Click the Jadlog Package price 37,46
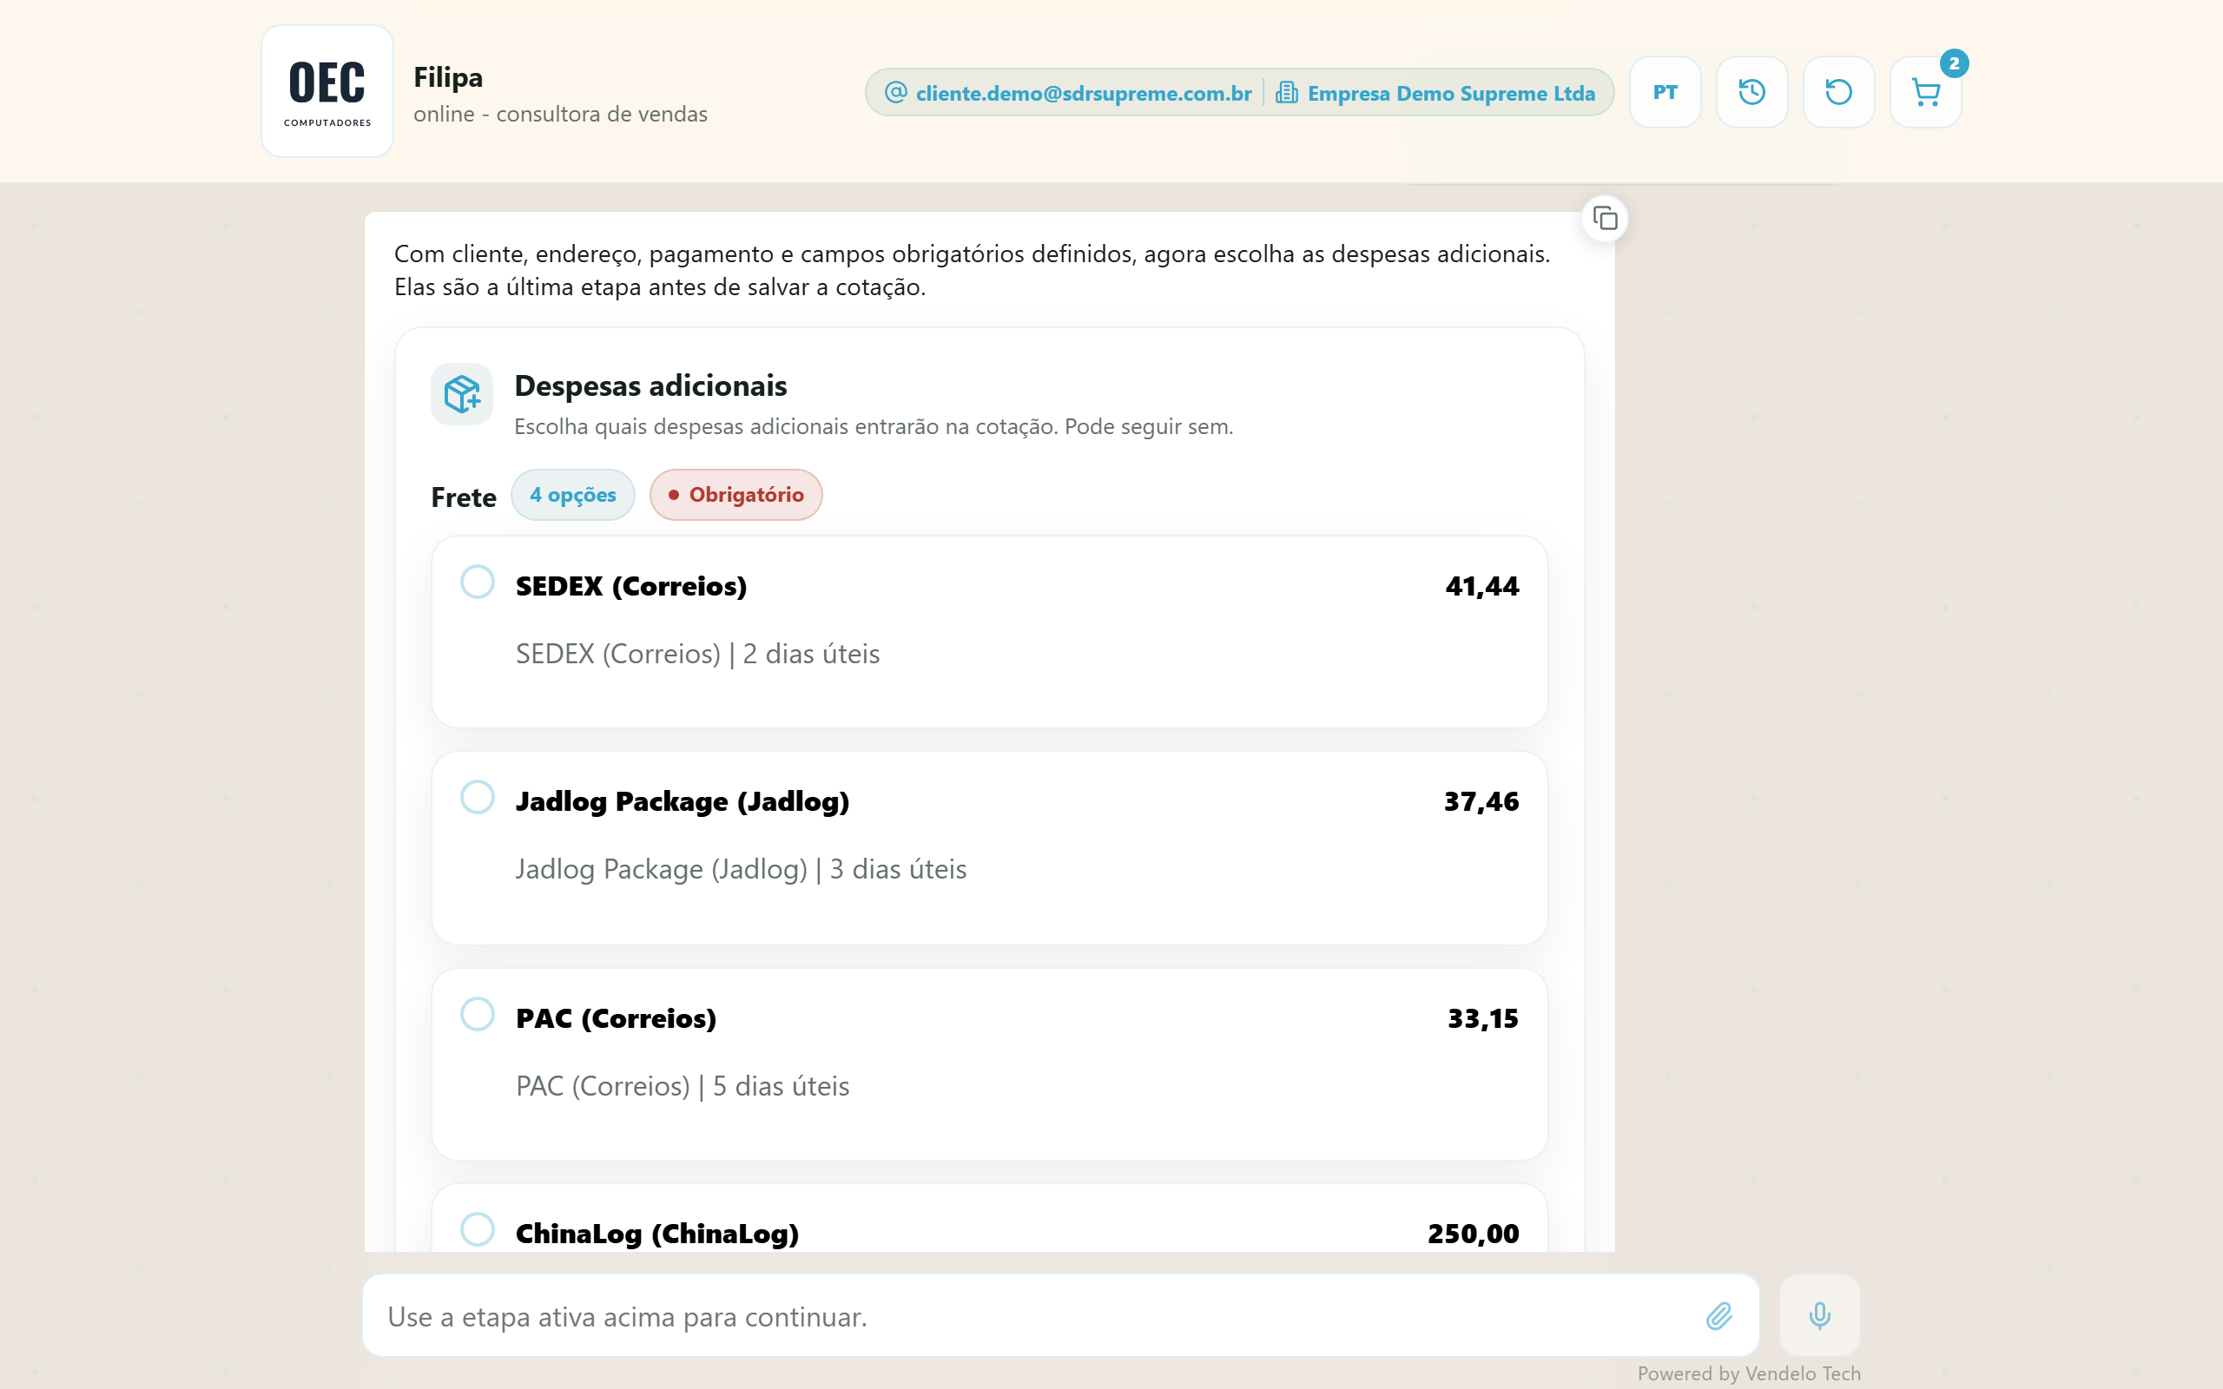Image resolution: width=2223 pixels, height=1389 pixels. point(1481,802)
